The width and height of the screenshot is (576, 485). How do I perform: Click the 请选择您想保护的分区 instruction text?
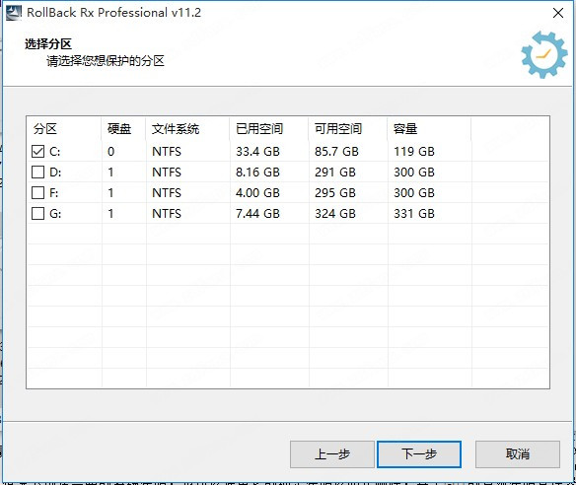click(x=106, y=61)
